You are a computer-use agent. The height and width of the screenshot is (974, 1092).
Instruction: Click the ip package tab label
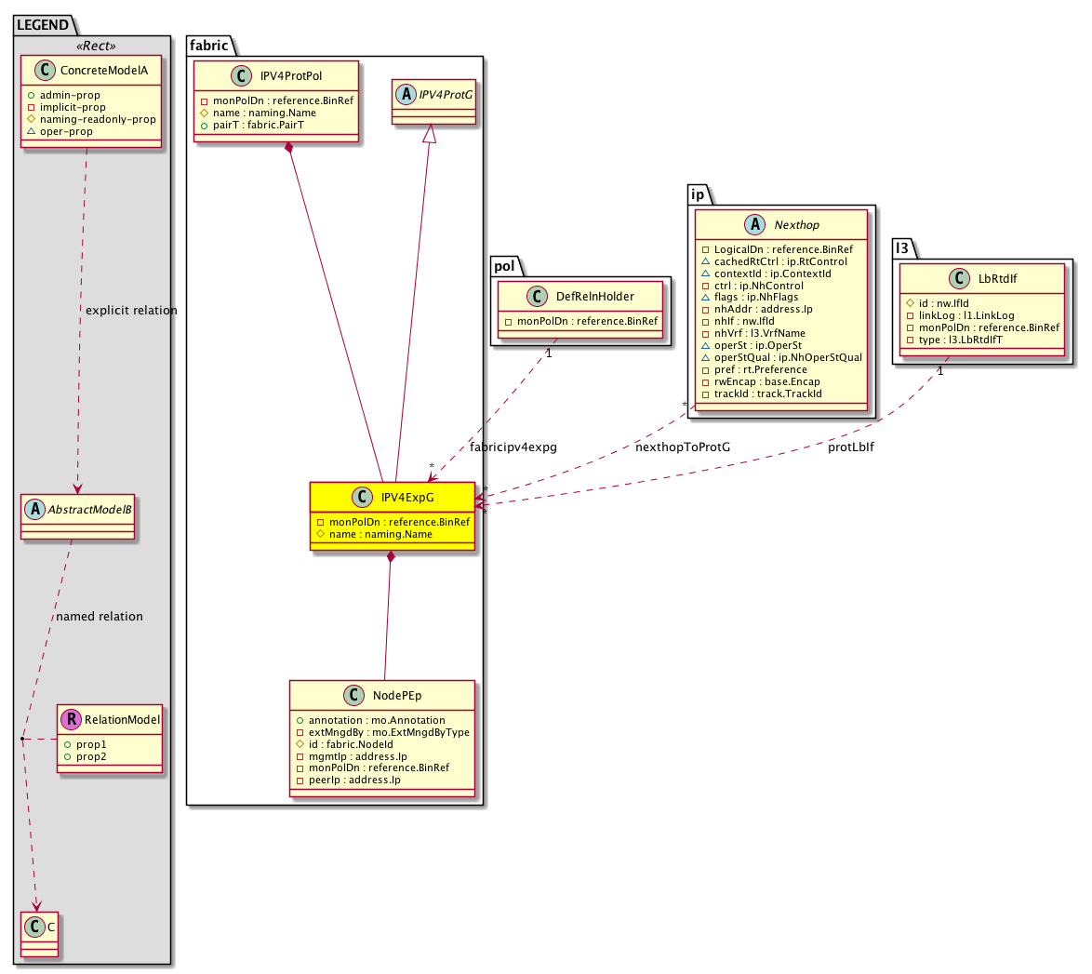click(699, 194)
